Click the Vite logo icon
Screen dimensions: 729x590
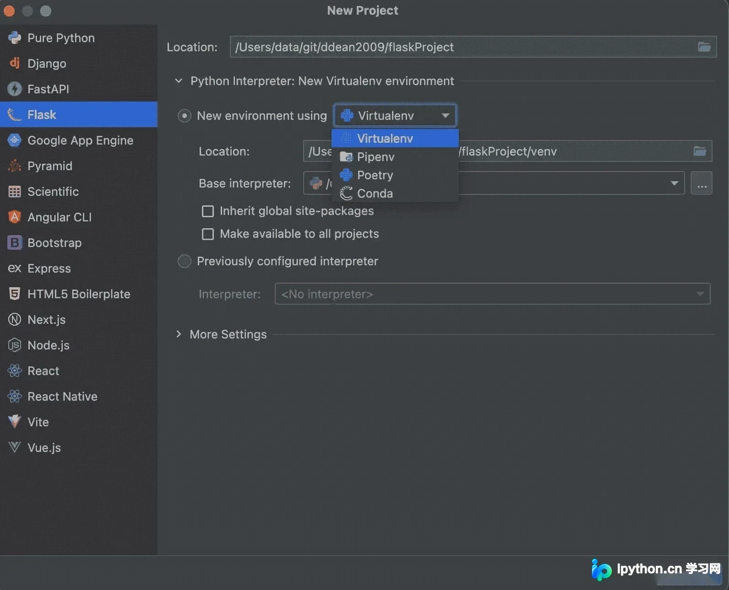pos(15,422)
